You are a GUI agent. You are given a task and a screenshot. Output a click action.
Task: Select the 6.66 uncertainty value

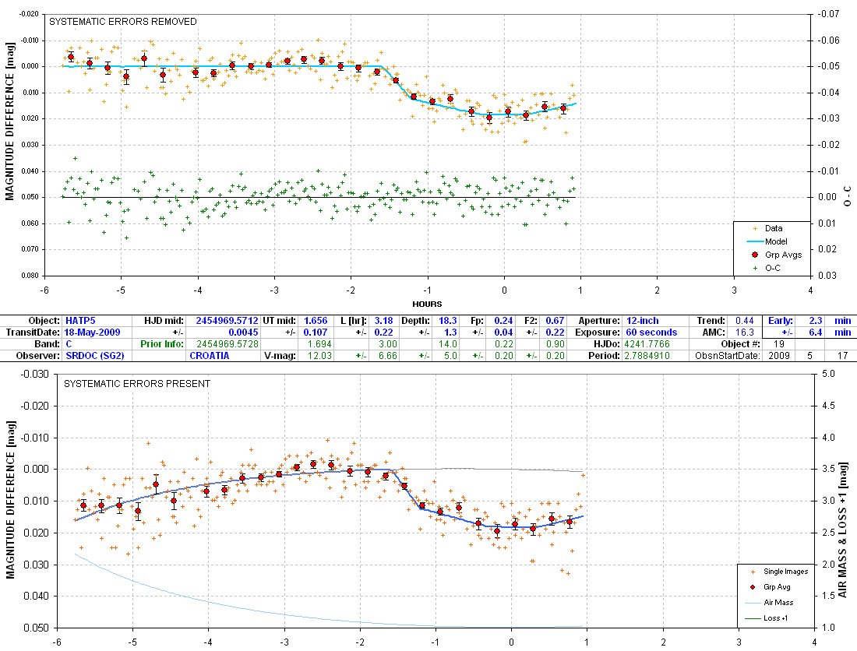[387, 356]
